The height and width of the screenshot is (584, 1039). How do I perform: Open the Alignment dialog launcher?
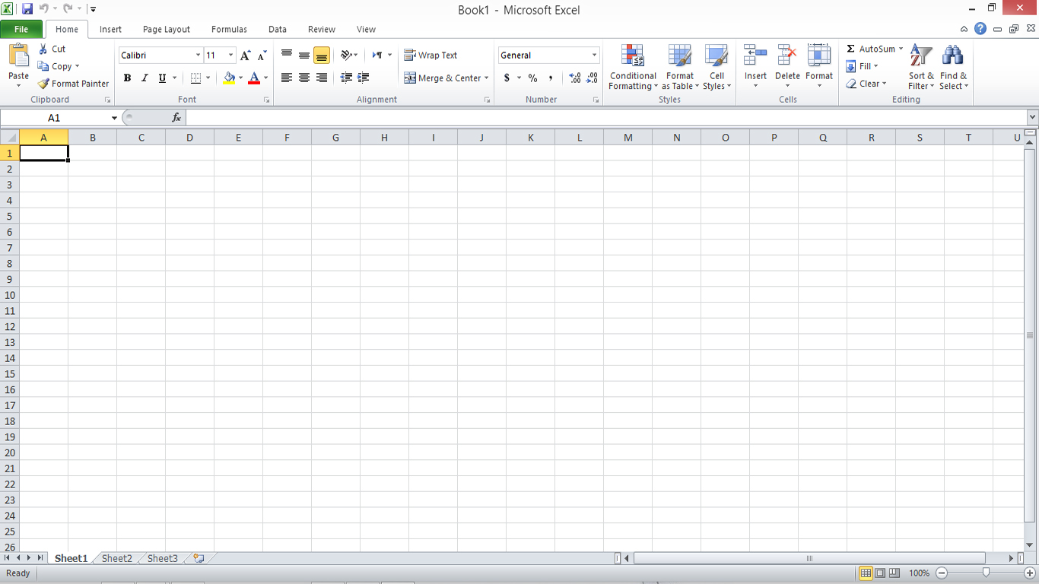[487, 100]
